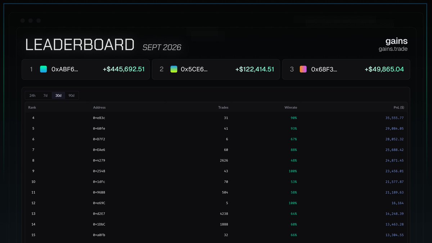The height and width of the screenshot is (243, 432).
Task: Click address 0x4279 in rank 8
Action: [99, 161]
